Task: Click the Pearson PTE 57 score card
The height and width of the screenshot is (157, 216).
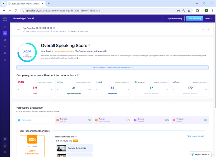Action: pyautogui.click(x=151, y=88)
